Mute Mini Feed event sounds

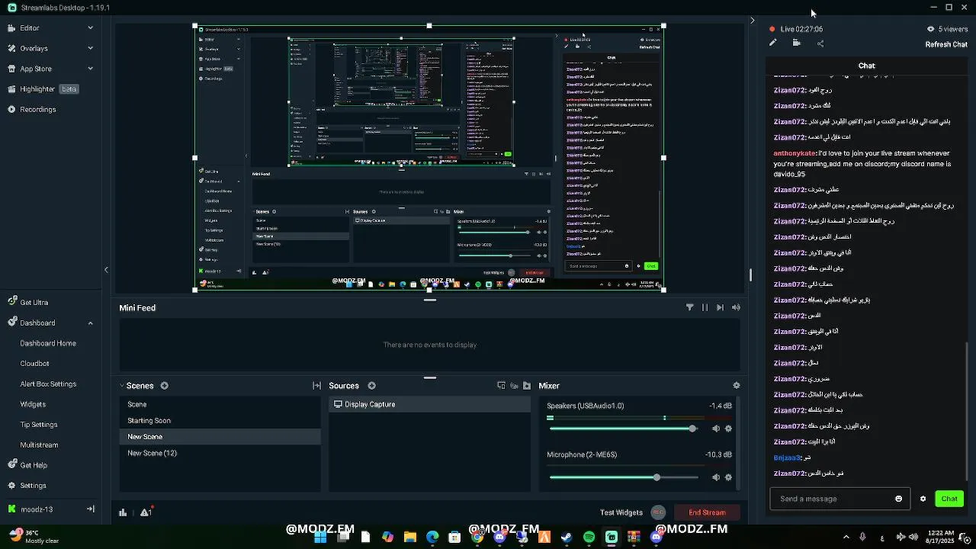click(736, 307)
